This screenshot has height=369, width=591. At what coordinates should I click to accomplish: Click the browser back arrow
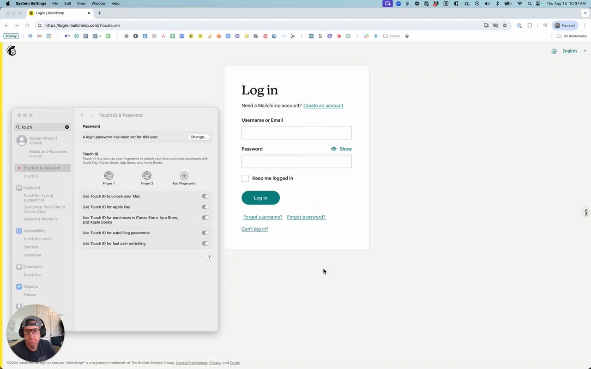[x=6, y=25]
